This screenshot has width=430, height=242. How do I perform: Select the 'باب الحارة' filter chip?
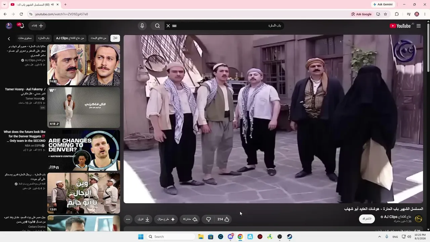[44, 38]
